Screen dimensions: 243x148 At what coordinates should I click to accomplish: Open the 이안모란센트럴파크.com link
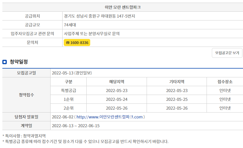click(x=109, y=117)
